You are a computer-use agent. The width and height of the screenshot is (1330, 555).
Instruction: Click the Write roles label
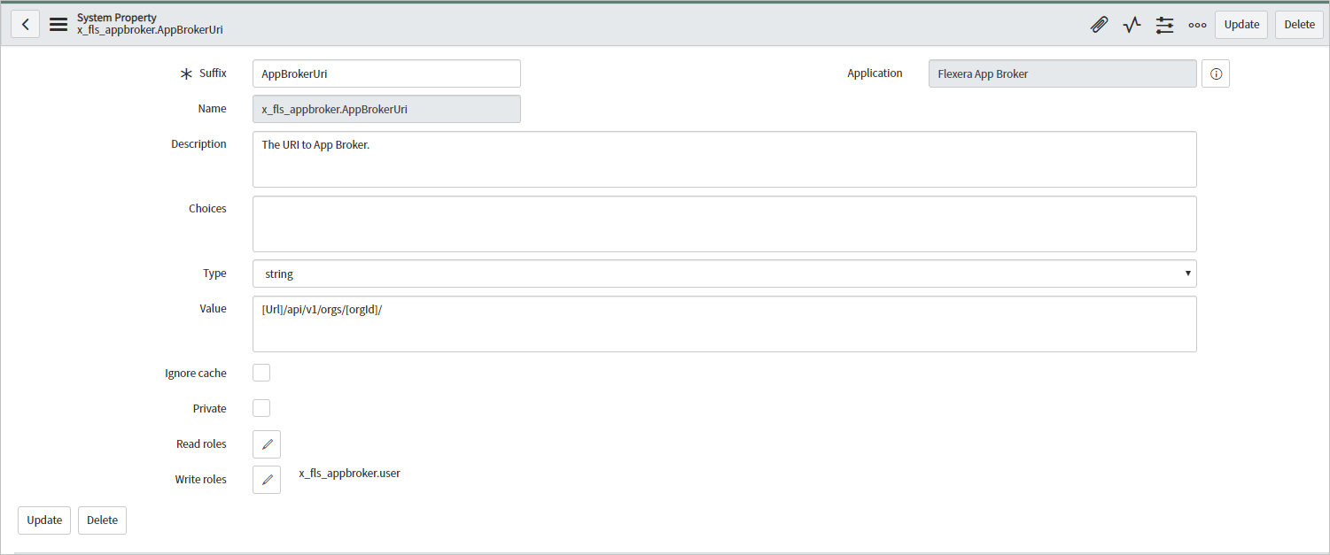click(x=200, y=480)
